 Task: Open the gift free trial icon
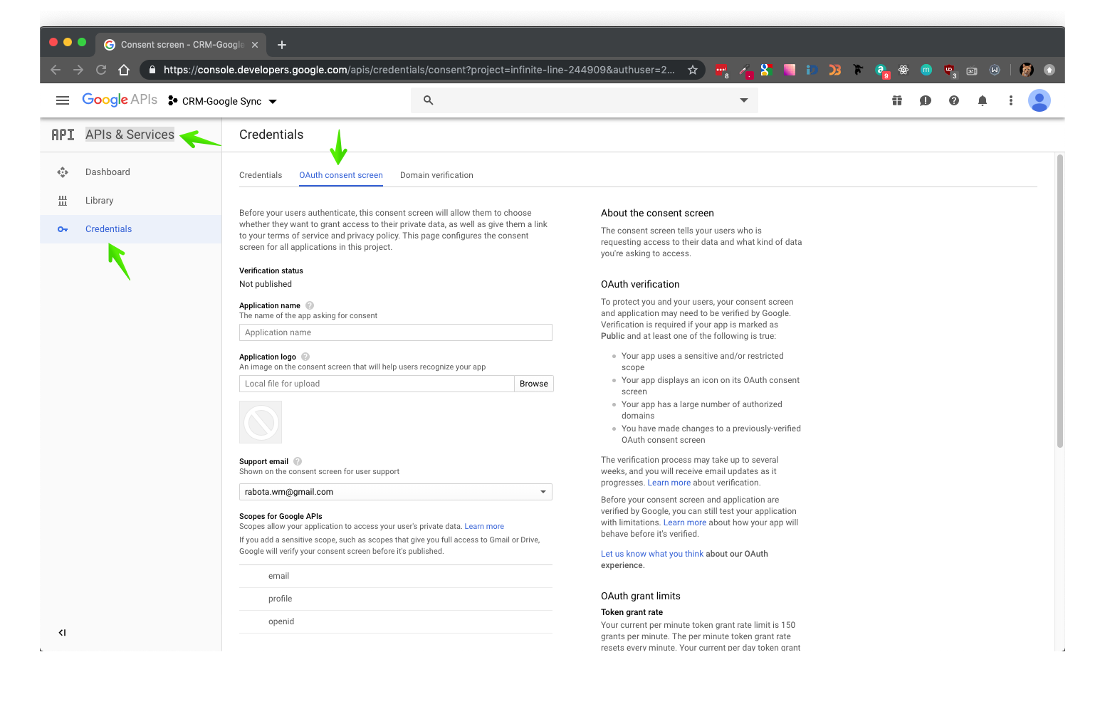(897, 100)
